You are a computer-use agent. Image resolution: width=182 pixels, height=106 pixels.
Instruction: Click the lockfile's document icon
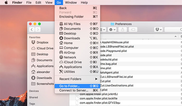coord(77,98)
